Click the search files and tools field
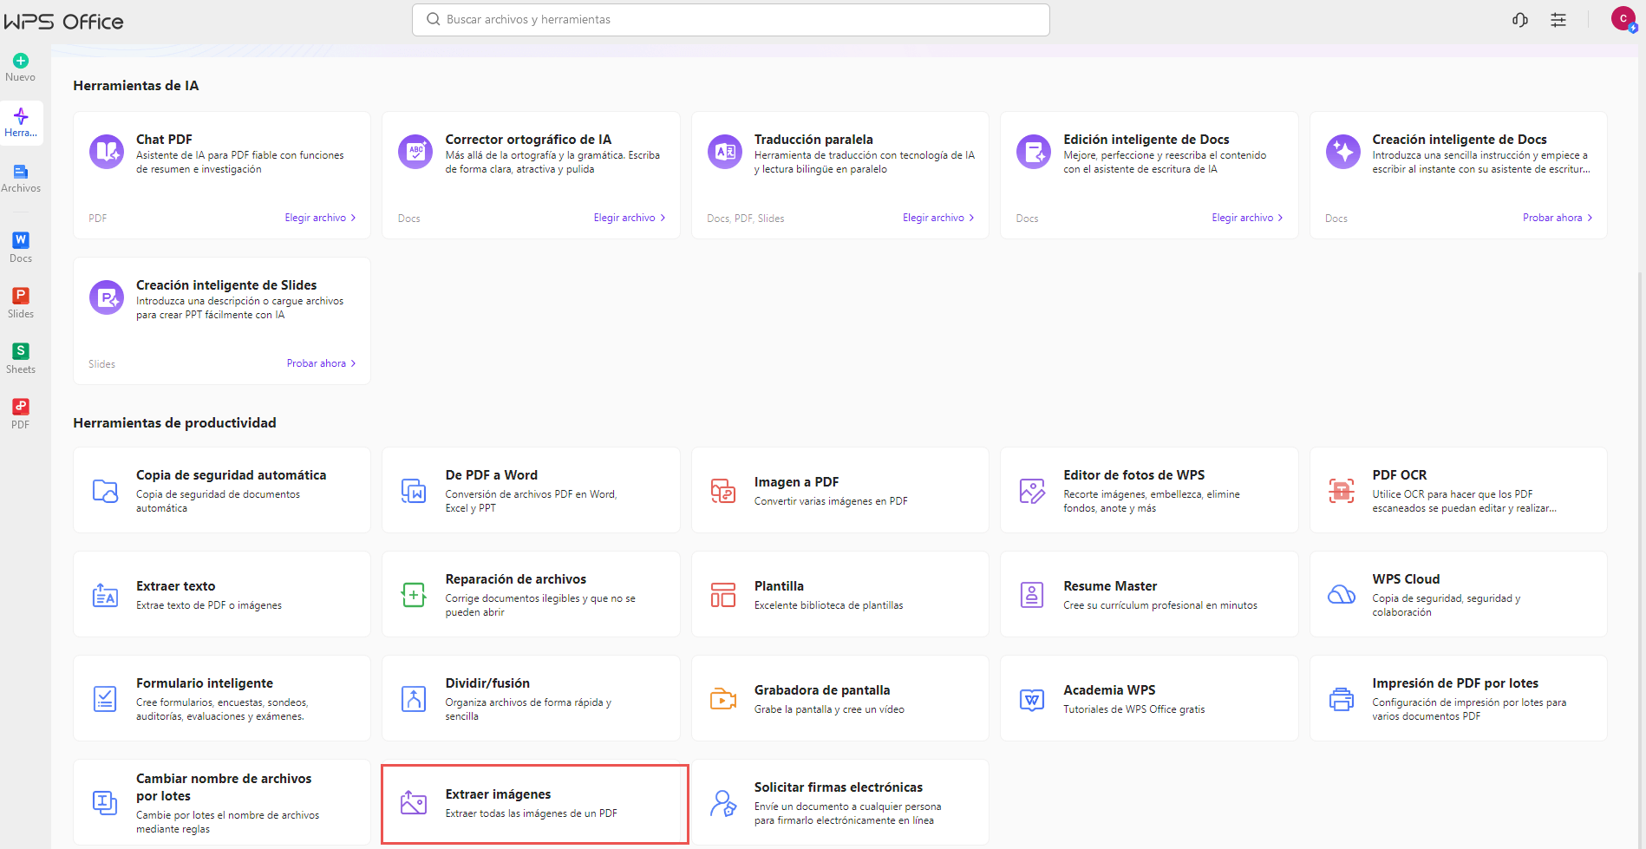 730,20
